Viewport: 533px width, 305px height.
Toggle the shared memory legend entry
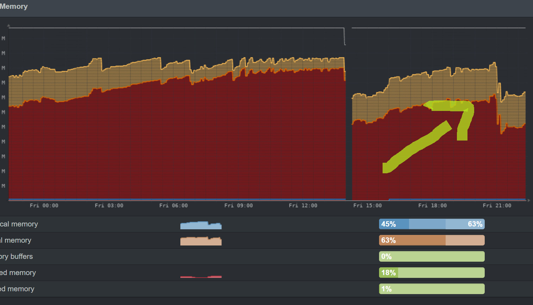(18, 289)
